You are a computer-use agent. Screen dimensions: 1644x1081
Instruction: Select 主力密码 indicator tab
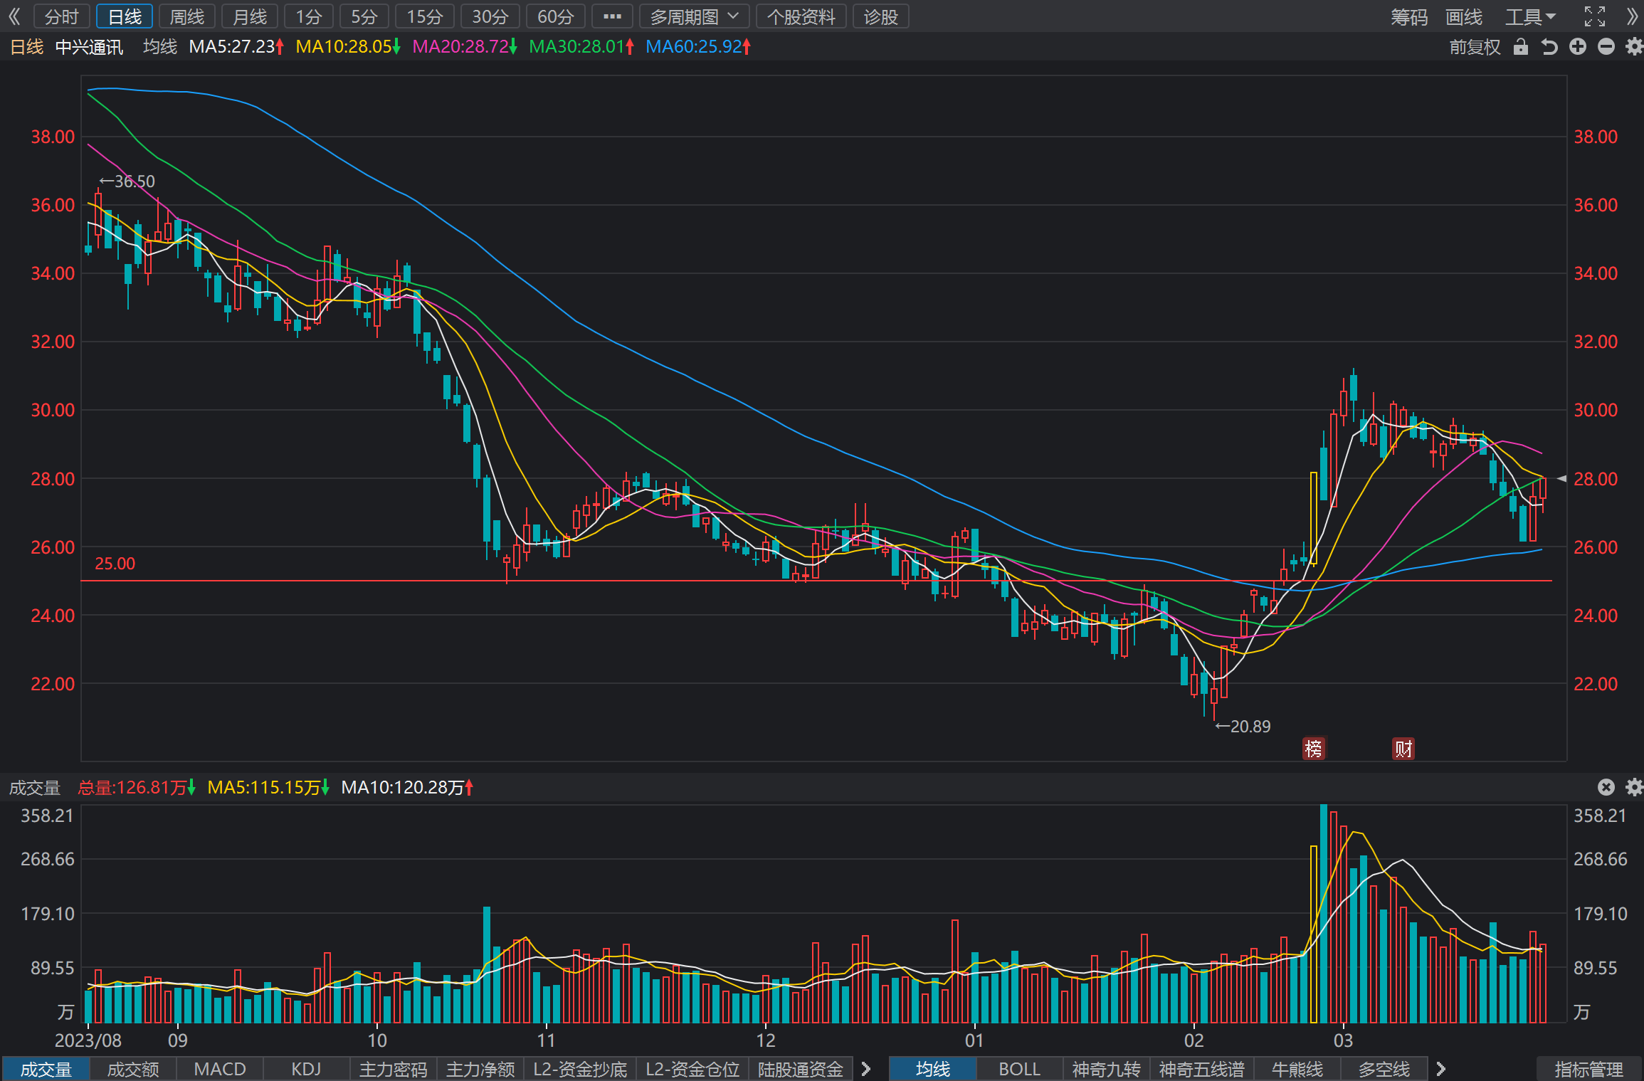point(394,1069)
